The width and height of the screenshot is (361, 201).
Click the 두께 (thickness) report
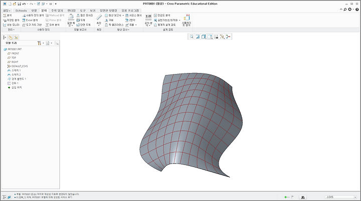pyautogui.click(x=81, y=20)
